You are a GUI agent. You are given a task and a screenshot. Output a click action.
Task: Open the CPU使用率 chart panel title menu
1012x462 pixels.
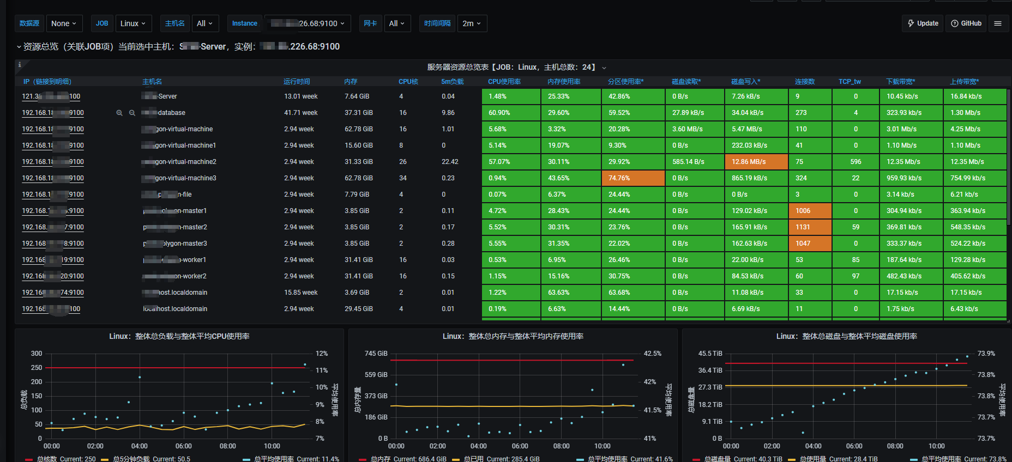tap(179, 336)
